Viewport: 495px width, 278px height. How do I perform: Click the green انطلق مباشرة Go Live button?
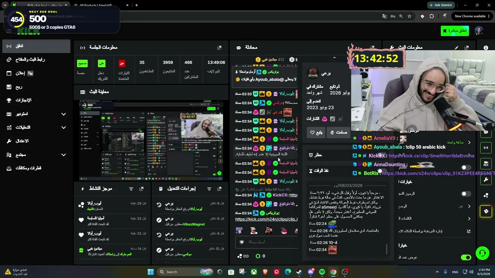pyautogui.click(x=455, y=31)
